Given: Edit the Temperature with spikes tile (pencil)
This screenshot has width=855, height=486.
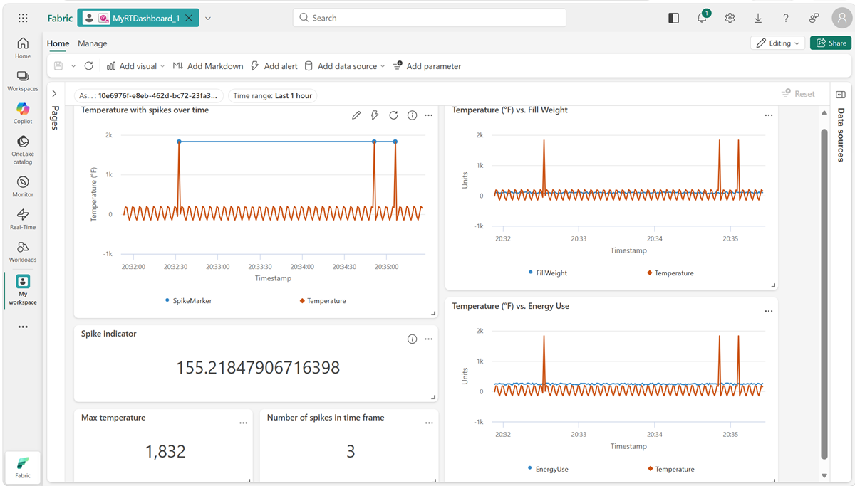Looking at the screenshot, I should (356, 115).
